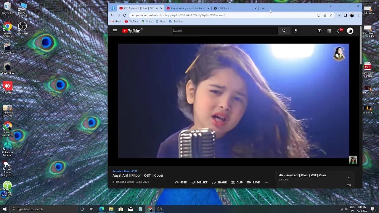Open Windows Start menu
The height and width of the screenshot is (213, 379).
click(x=5, y=209)
